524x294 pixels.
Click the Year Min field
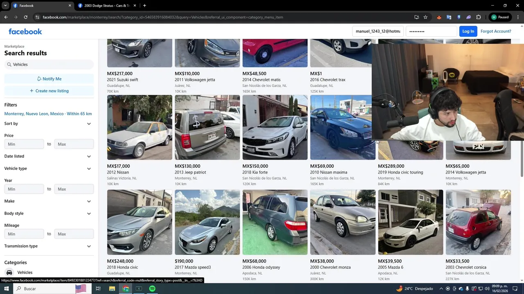click(x=24, y=189)
